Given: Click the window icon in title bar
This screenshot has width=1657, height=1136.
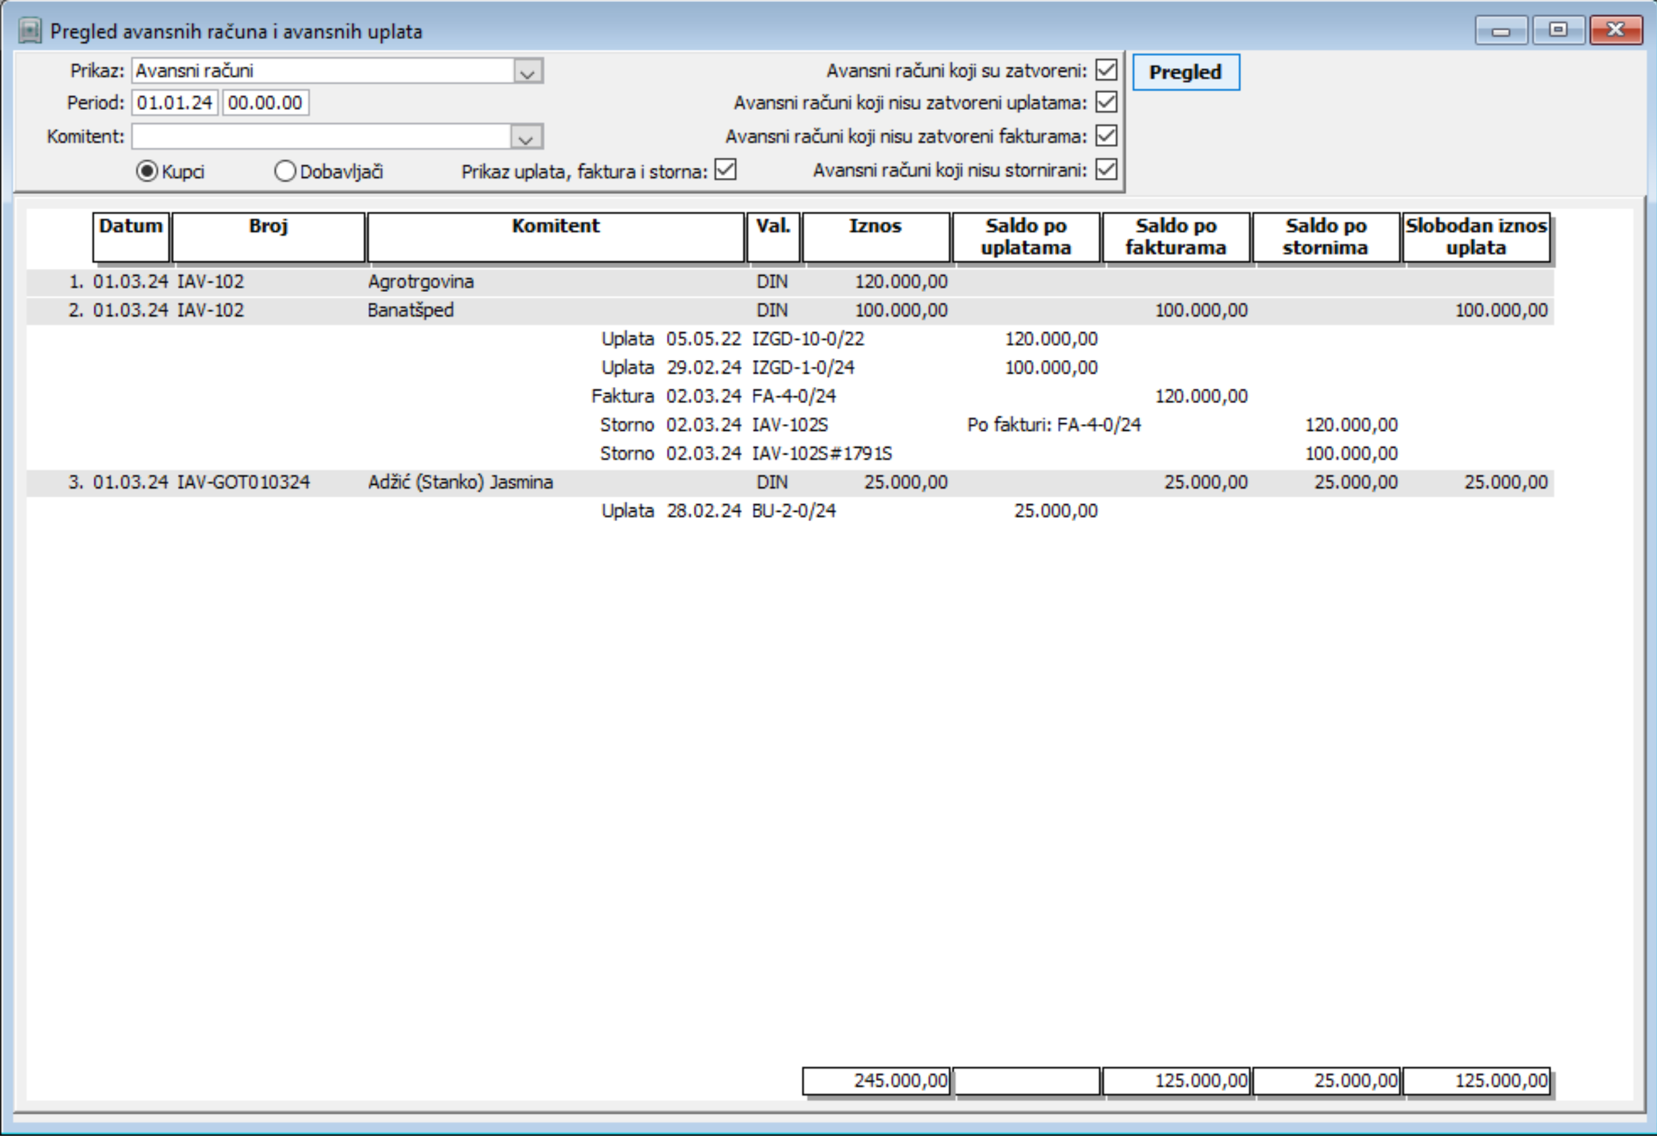Looking at the screenshot, I should (29, 30).
